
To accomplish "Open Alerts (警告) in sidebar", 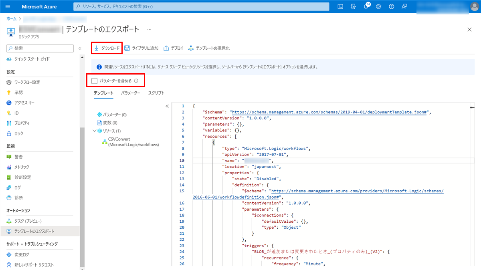I will [x=18, y=157].
